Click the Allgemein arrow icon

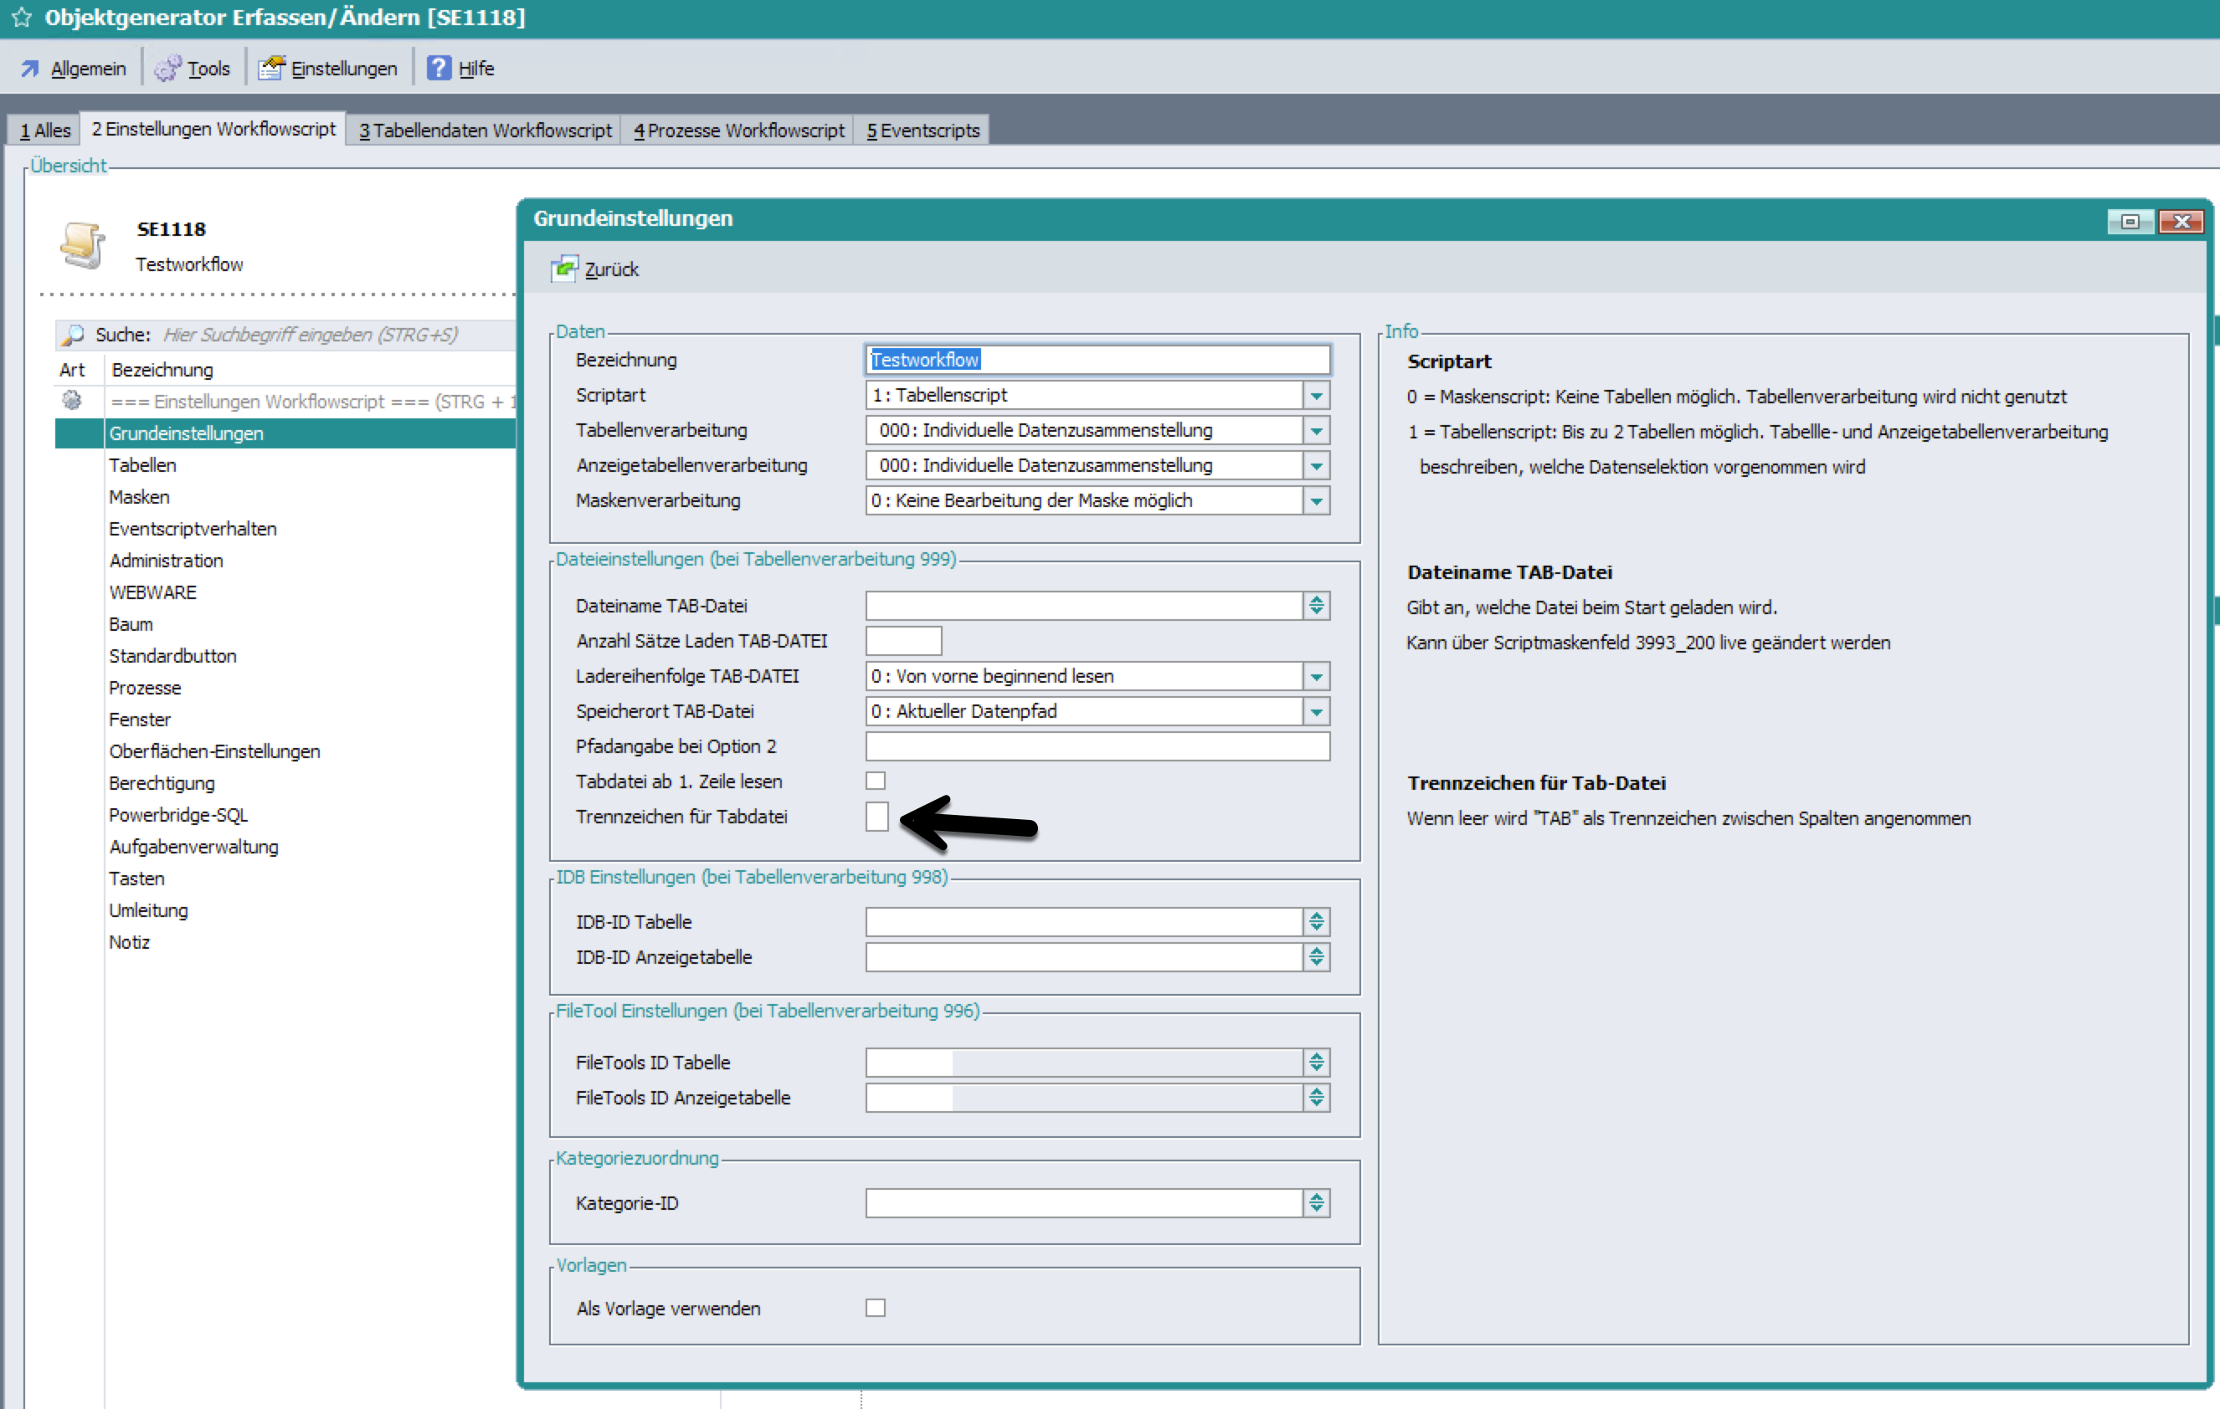point(30,69)
